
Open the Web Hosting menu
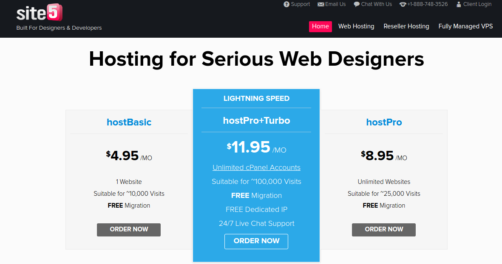click(x=356, y=26)
